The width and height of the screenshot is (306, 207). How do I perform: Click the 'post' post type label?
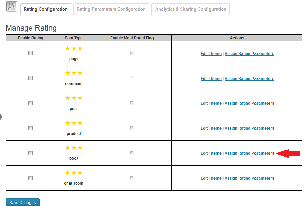pyautogui.click(x=74, y=109)
